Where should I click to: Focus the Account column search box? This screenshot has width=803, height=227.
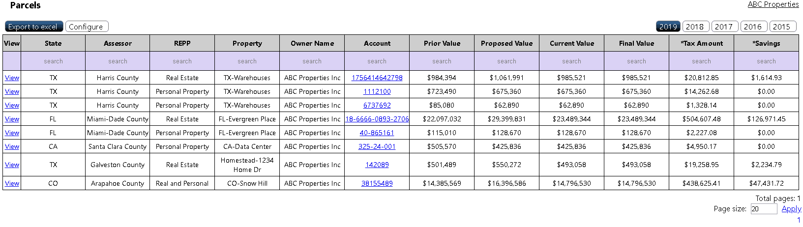click(377, 61)
